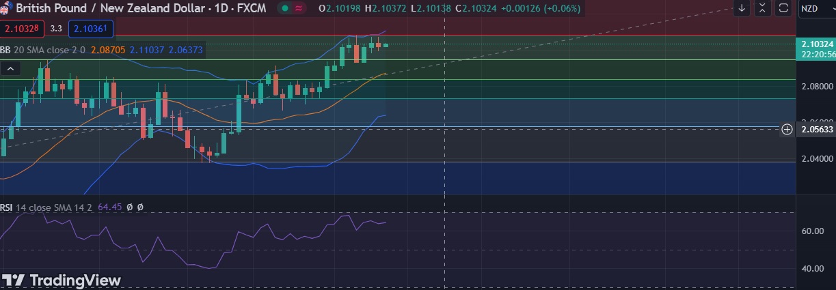The image size is (836, 290).
Task: Click the 2.08000 price axis label
Action: tap(817, 87)
